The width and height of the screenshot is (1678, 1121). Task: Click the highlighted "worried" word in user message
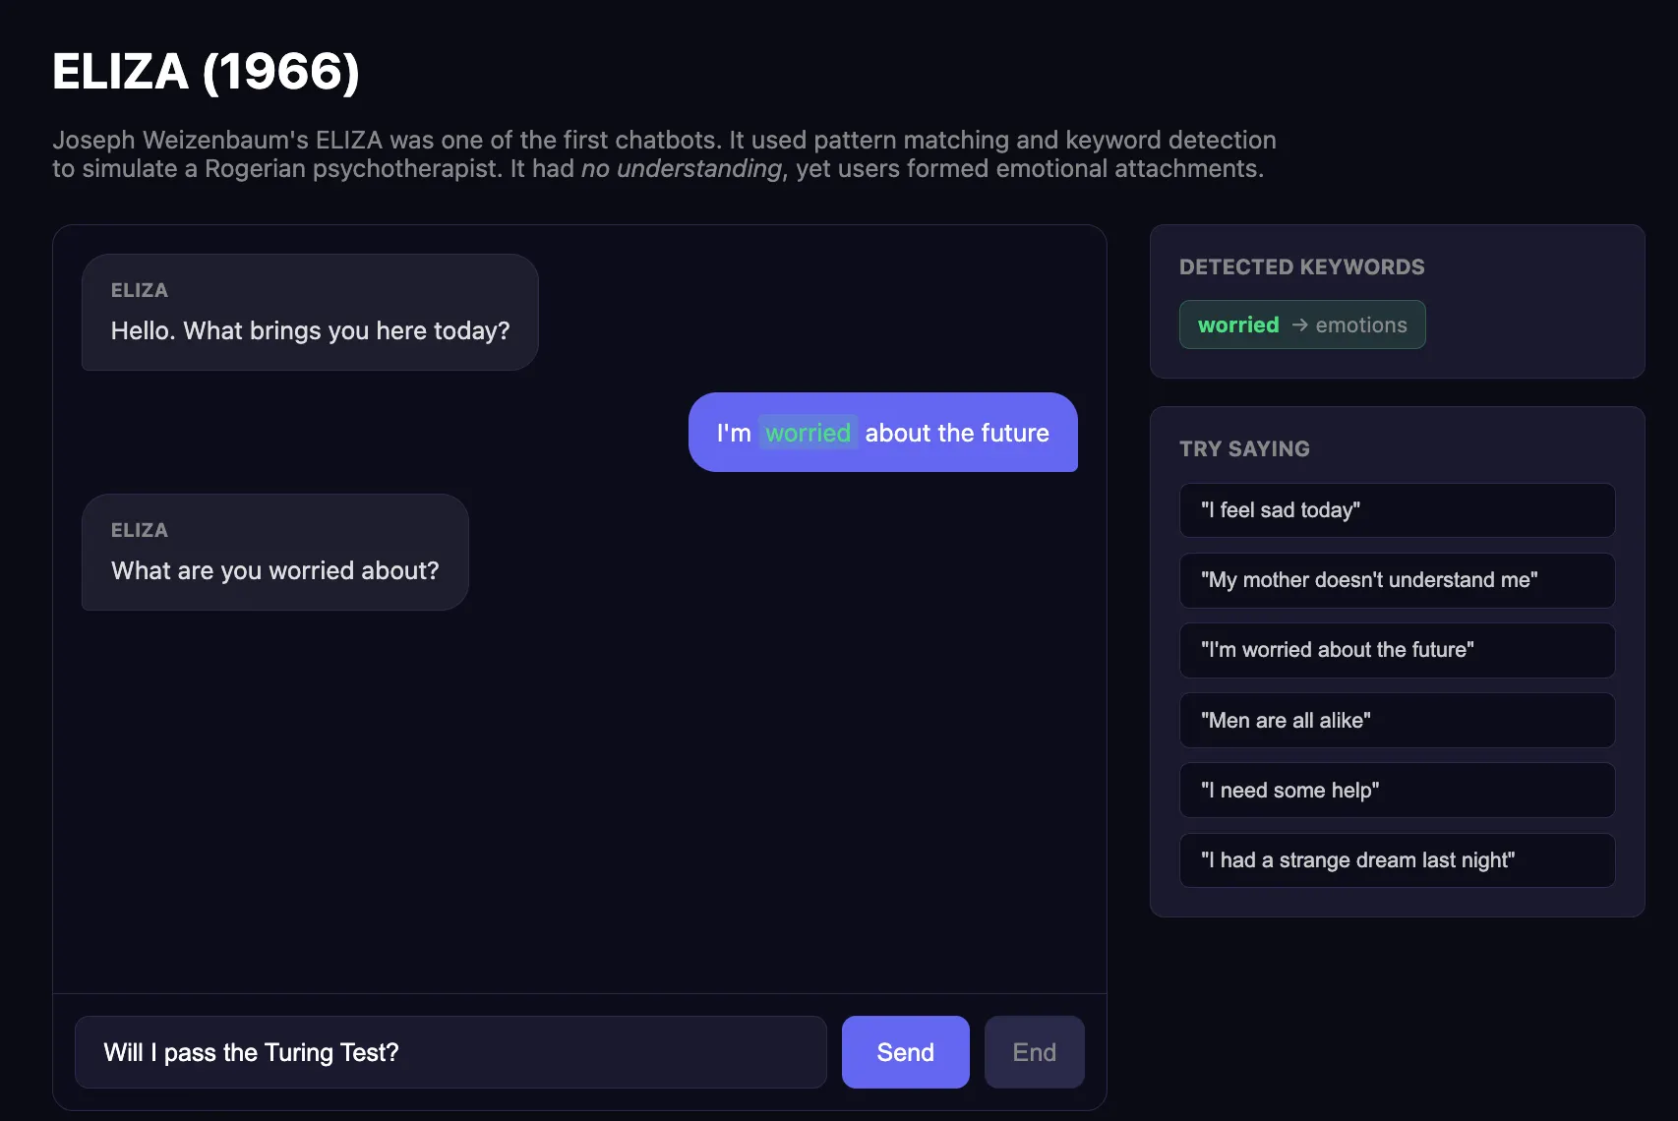[808, 433]
